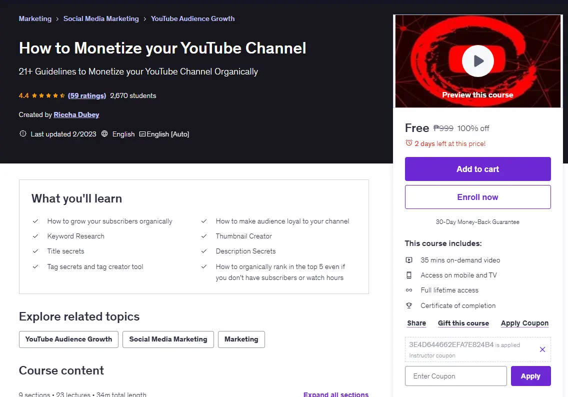Click the alarm clock icon beside days left

point(408,143)
